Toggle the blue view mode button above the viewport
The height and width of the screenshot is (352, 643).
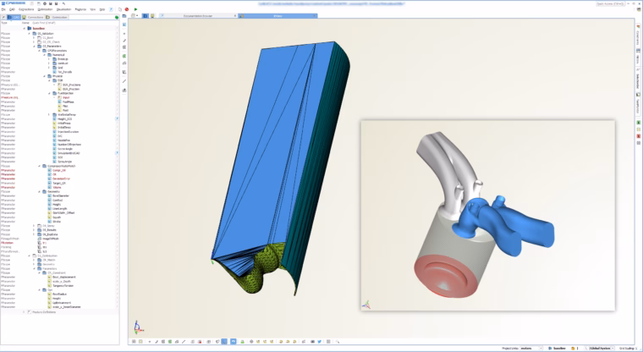[146, 15]
